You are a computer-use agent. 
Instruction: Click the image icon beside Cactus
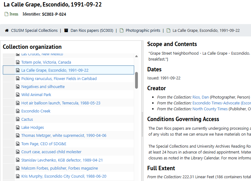click(x=18, y=119)
